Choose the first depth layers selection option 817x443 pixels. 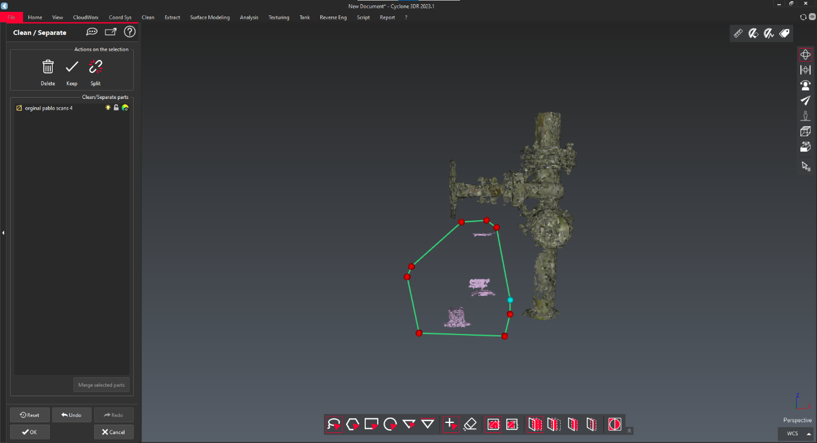click(535, 424)
